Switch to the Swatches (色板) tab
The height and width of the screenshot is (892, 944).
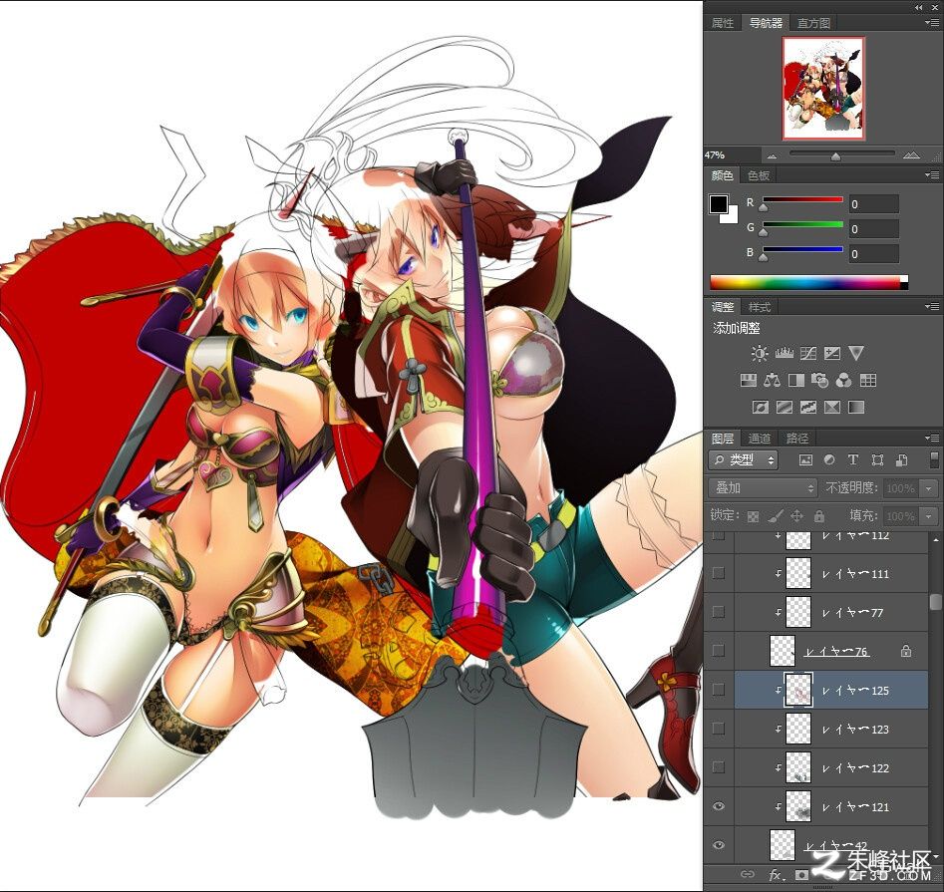(759, 175)
